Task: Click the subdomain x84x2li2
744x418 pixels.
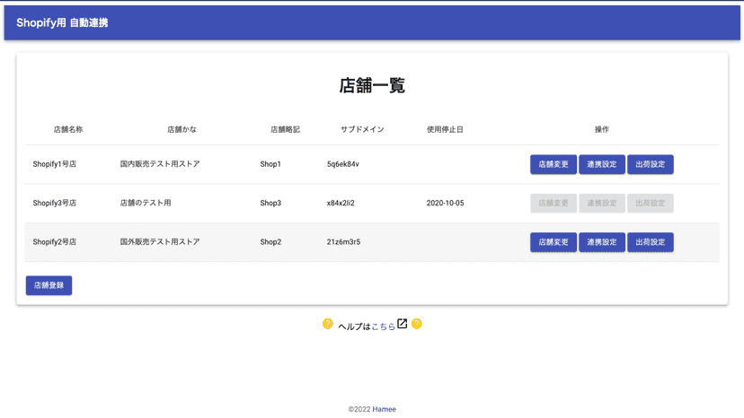Action: tap(341, 204)
